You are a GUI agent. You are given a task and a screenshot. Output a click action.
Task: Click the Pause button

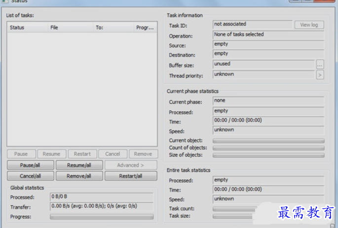[x=21, y=154]
